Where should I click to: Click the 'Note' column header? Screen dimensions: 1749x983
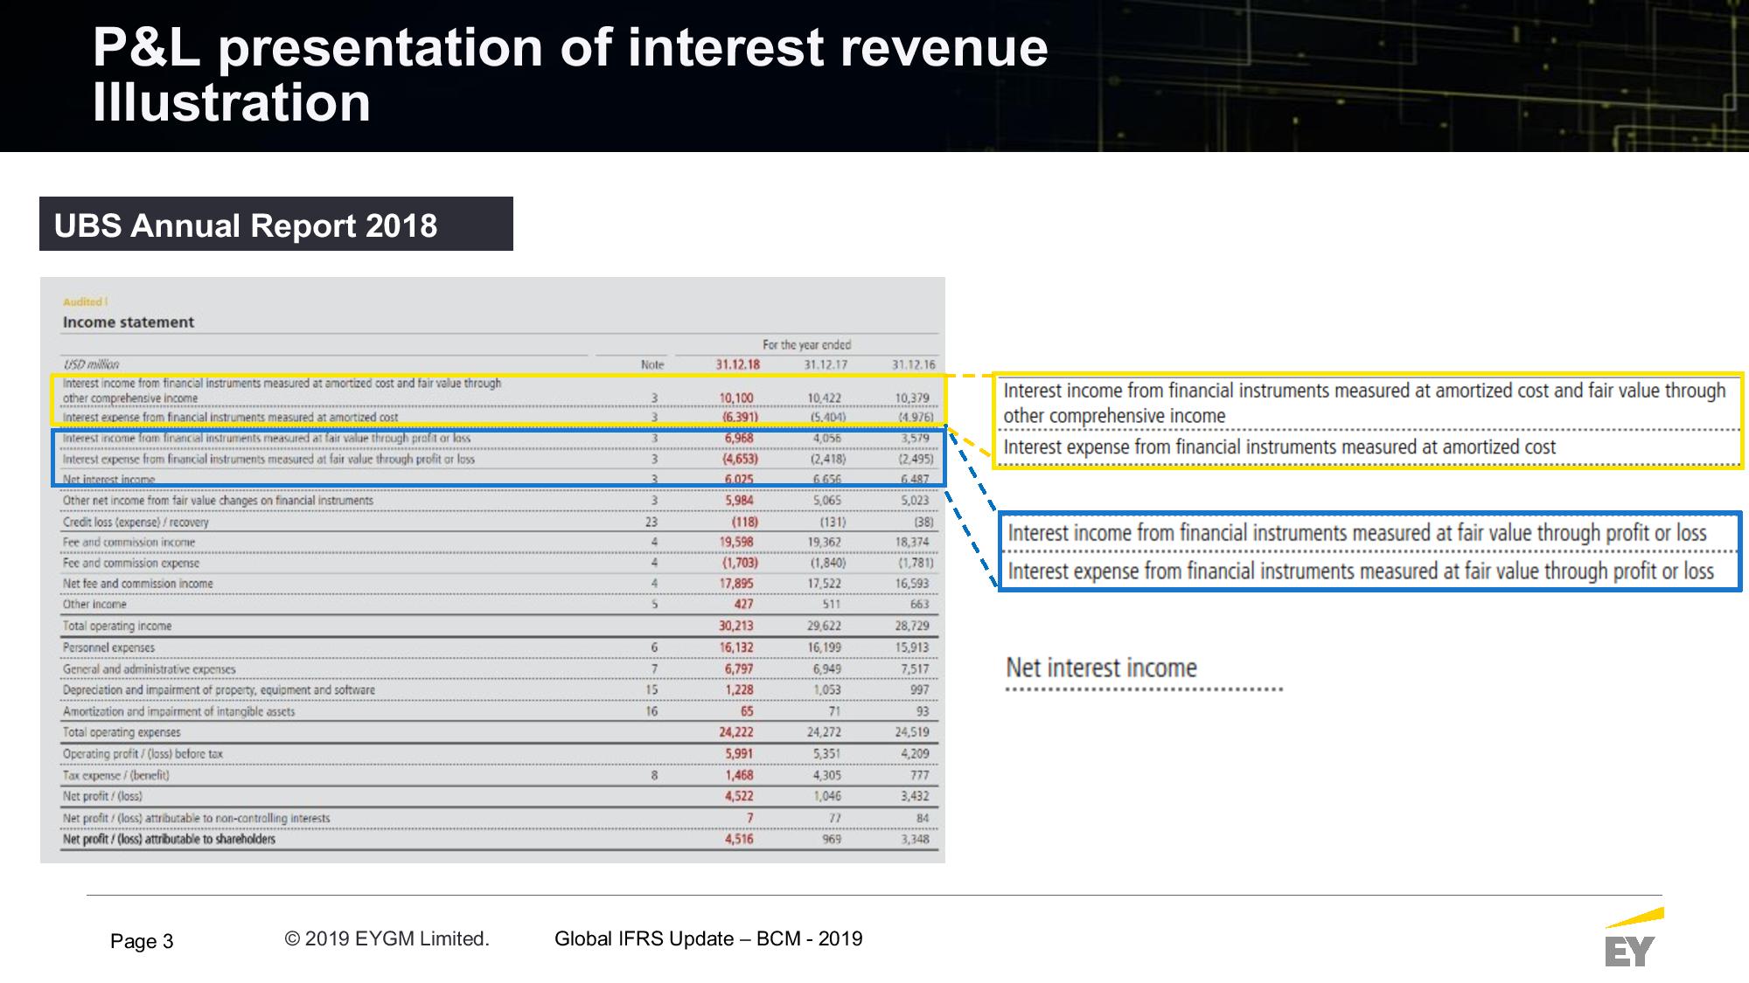tap(652, 364)
